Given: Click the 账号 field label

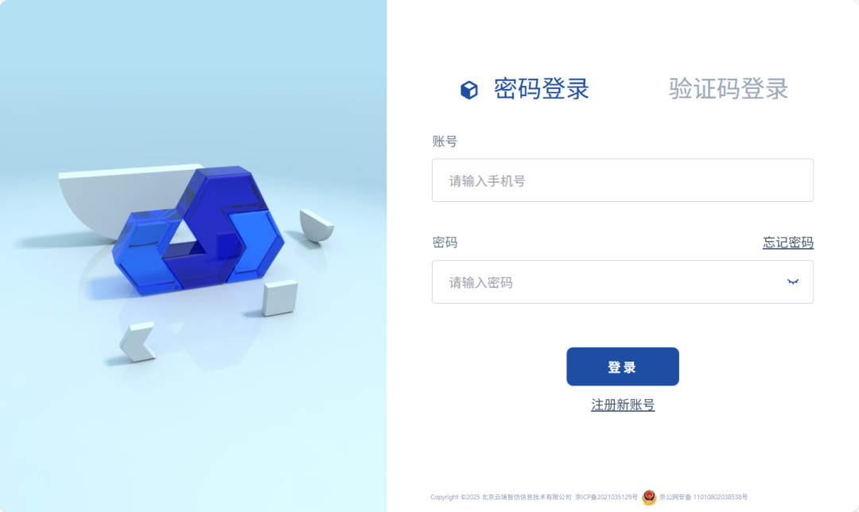Looking at the screenshot, I should coord(445,142).
